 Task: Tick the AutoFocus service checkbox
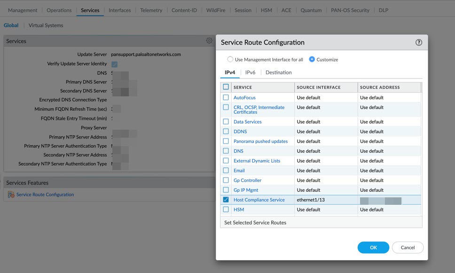226,98
